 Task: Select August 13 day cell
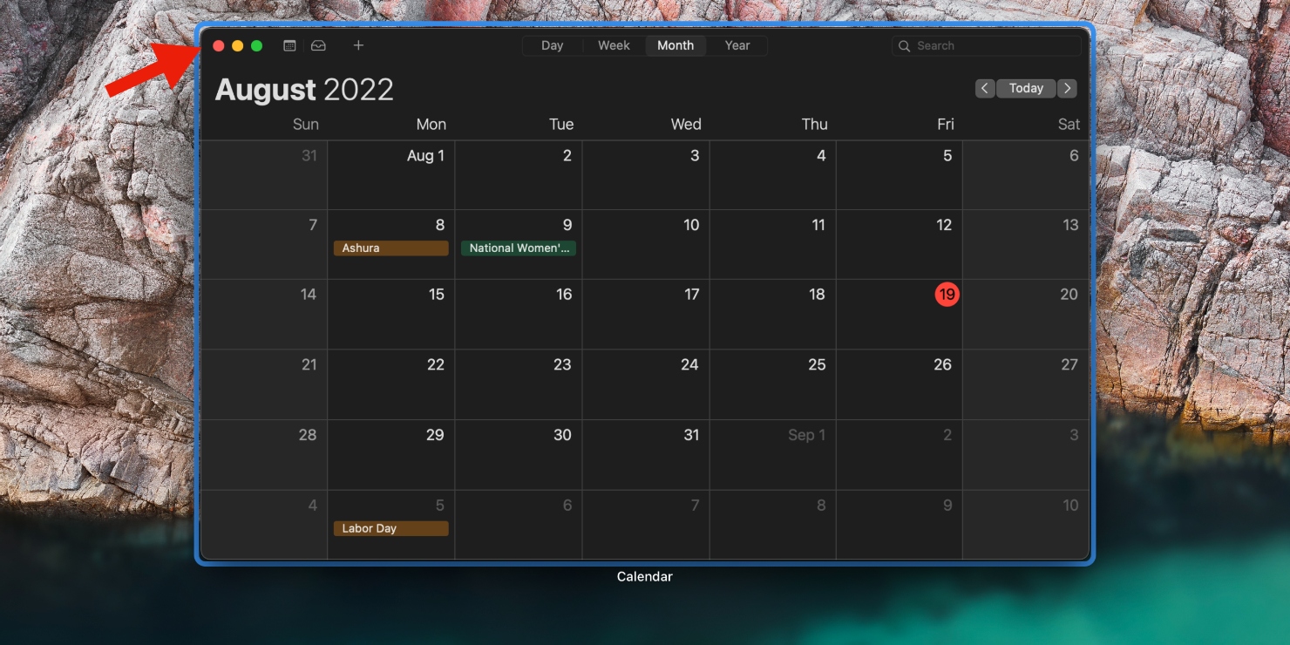coord(1026,245)
